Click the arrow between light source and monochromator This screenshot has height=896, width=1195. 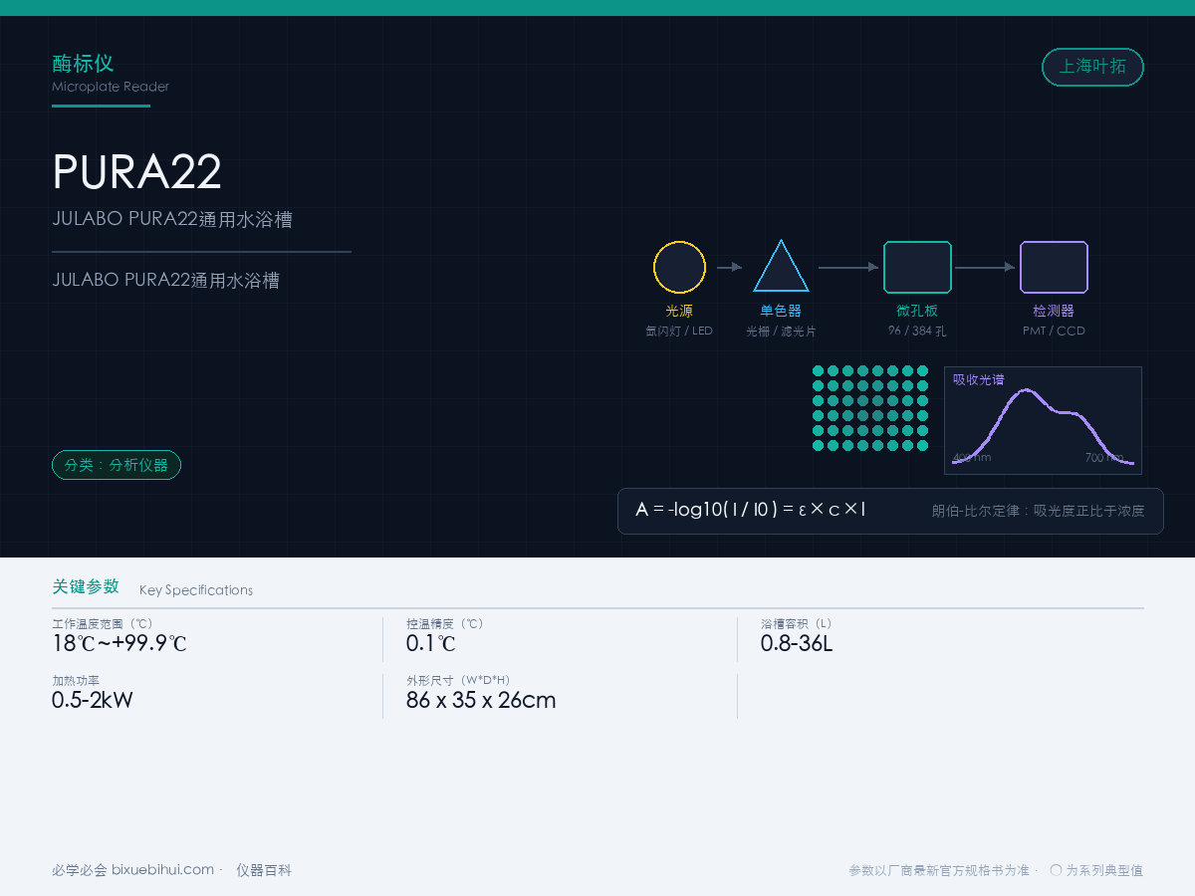click(730, 267)
